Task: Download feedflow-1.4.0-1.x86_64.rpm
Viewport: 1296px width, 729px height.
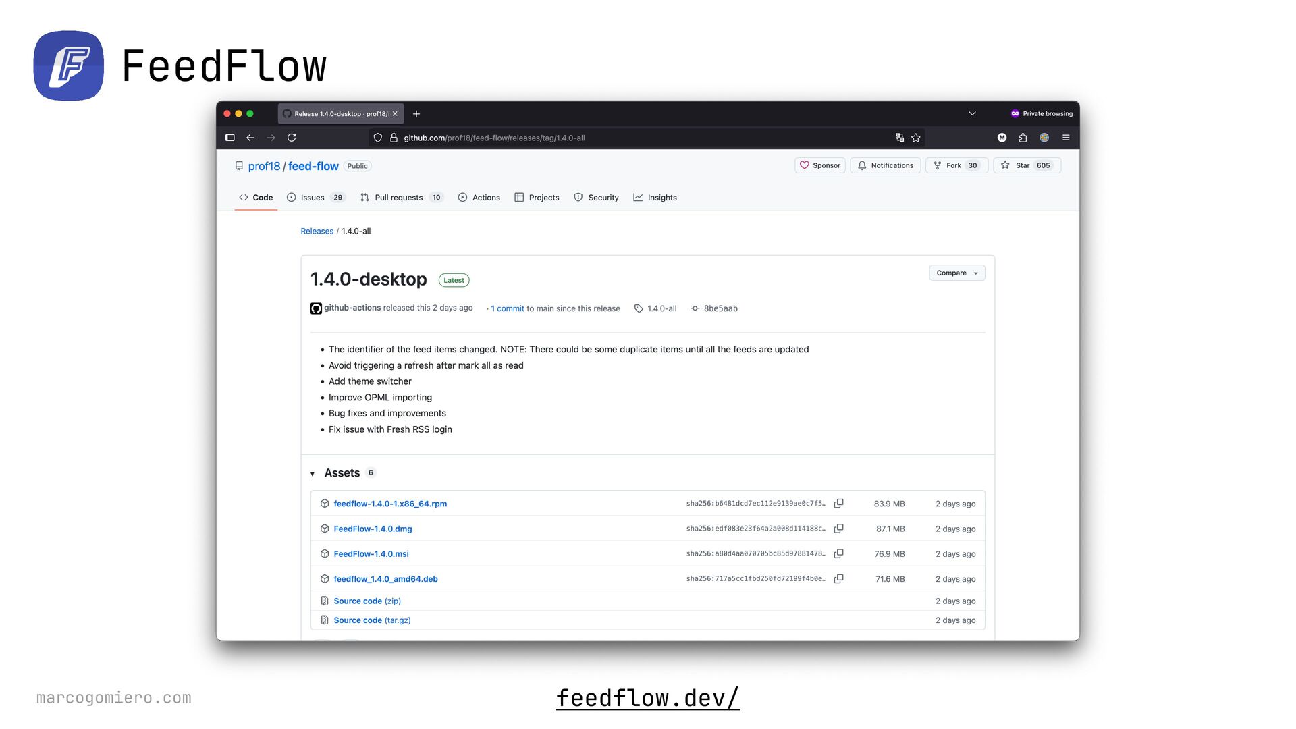Action: [390, 504]
